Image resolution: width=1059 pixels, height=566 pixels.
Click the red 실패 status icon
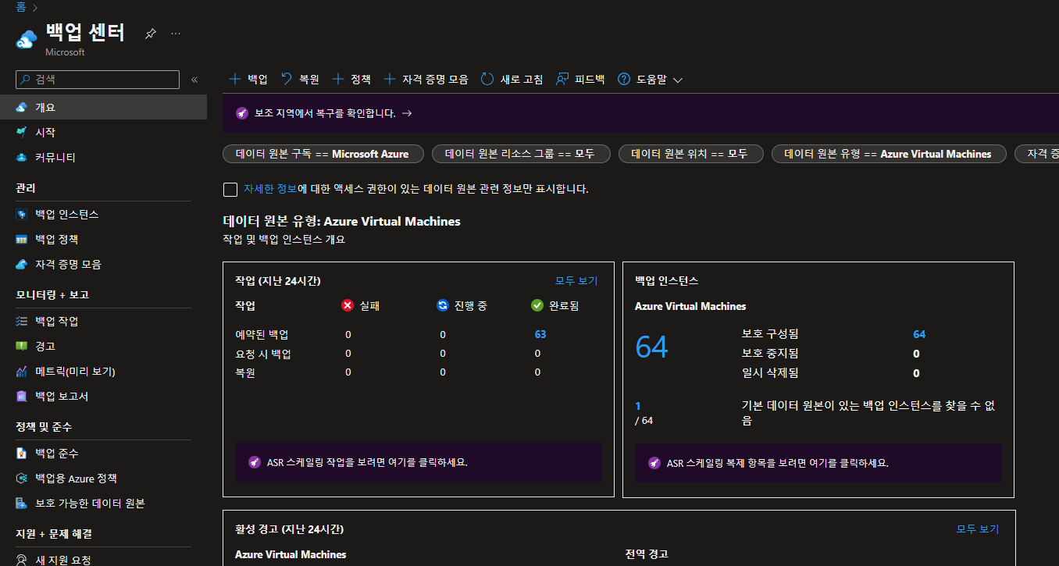pyautogui.click(x=348, y=305)
